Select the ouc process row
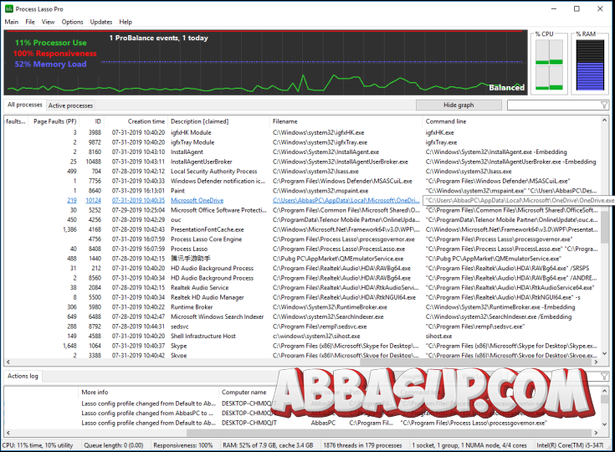Screen dimensions: 615x452 coord(302,219)
